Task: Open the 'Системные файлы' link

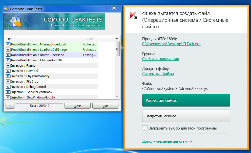Action: click(x=158, y=74)
